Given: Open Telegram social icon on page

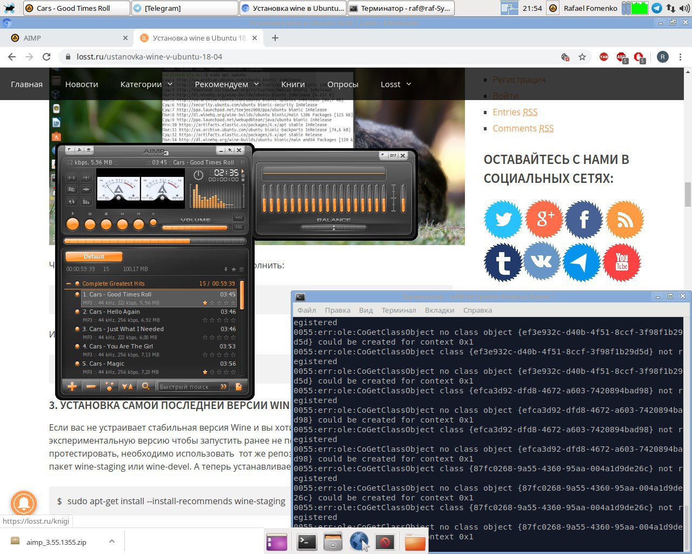Looking at the screenshot, I should (582, 262).
